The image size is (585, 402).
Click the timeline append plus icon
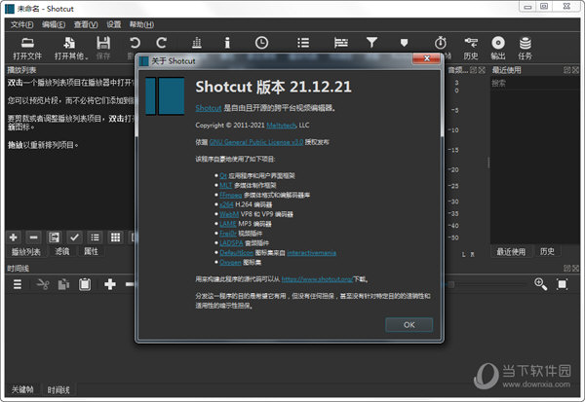[110, 284]
